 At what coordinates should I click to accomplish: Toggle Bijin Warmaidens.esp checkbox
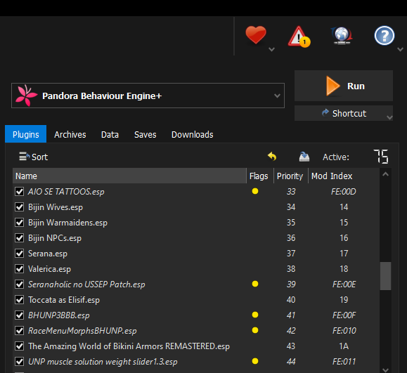(x=20, y=222)
